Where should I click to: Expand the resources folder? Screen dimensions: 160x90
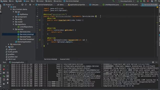click(x=9, y=44)
